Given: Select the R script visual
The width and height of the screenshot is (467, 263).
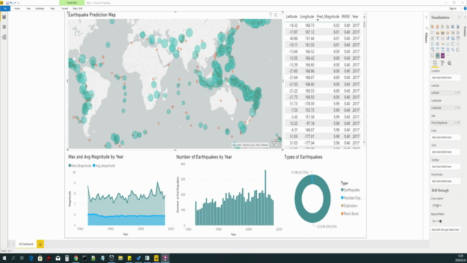Looking at the screenshot, I should pos(447,50).
